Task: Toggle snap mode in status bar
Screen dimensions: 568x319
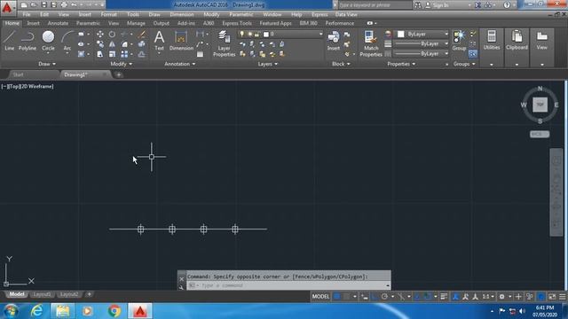Action: click(x=347, y=297)
